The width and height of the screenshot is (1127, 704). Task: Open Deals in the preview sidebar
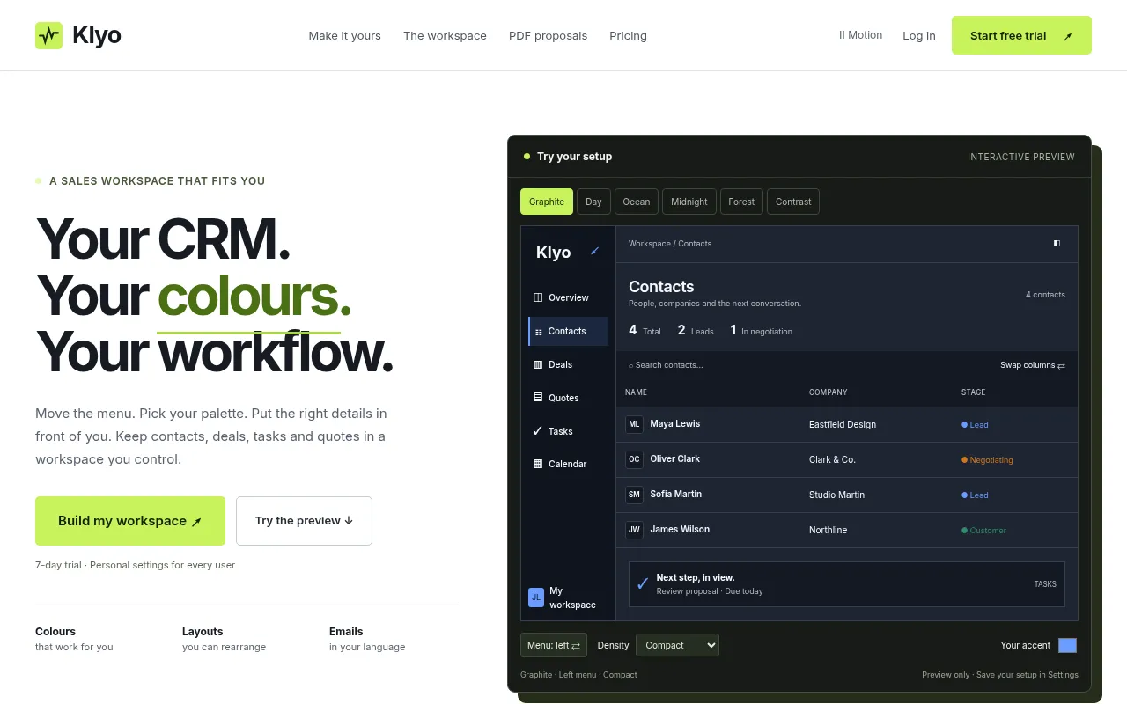pos(568,364)
